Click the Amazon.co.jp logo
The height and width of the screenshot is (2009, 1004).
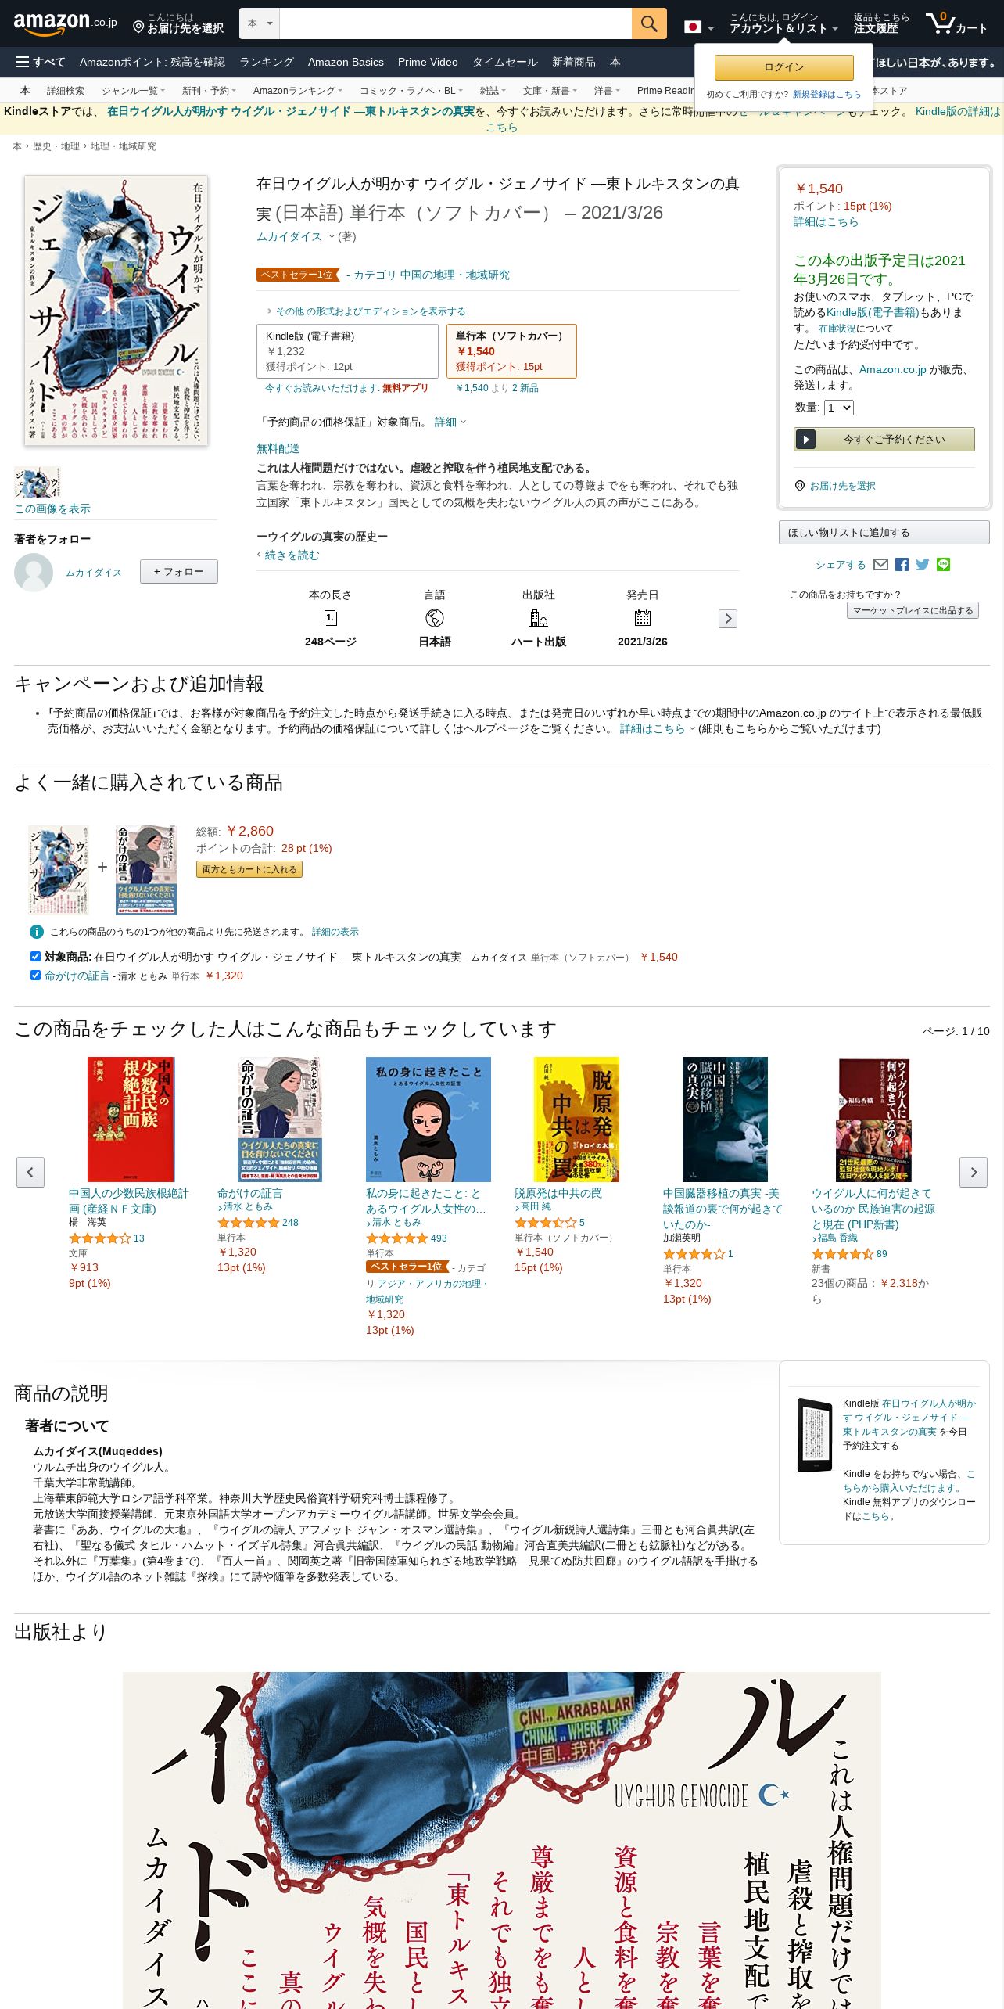click(x=65, y=23)
